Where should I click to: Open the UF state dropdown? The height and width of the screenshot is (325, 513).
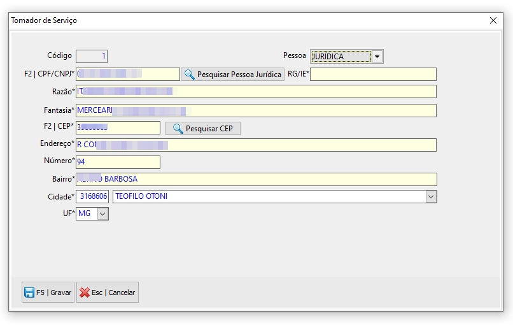tap(102, 214)
